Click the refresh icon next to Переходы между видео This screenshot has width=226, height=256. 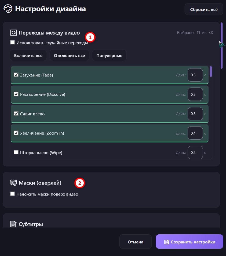(13, 33)
